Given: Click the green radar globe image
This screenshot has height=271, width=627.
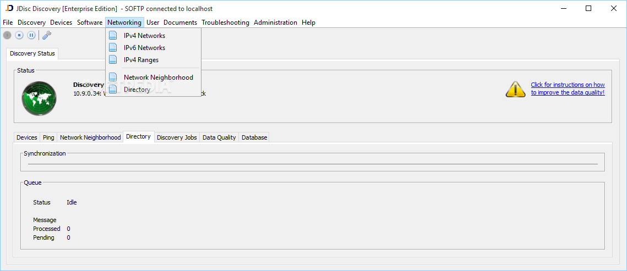Looking at the screenshot, I should [x=39, y=98].
